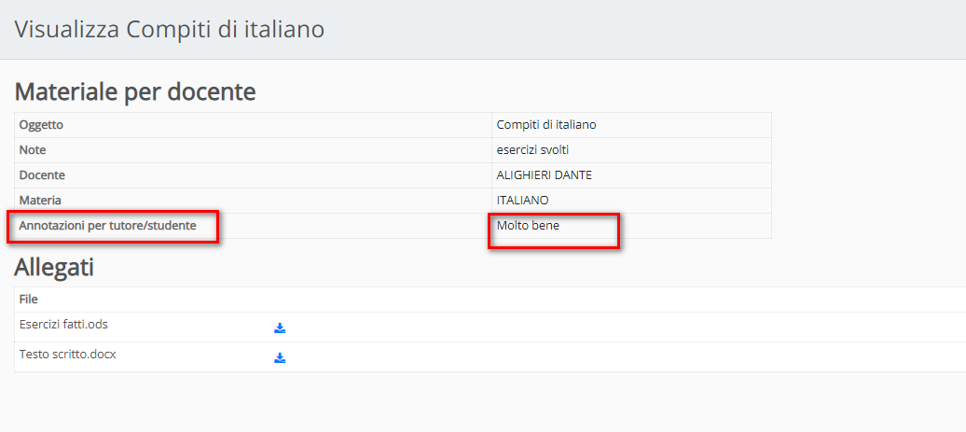Select the Molto bene annotation text

(x=528, y=226)
